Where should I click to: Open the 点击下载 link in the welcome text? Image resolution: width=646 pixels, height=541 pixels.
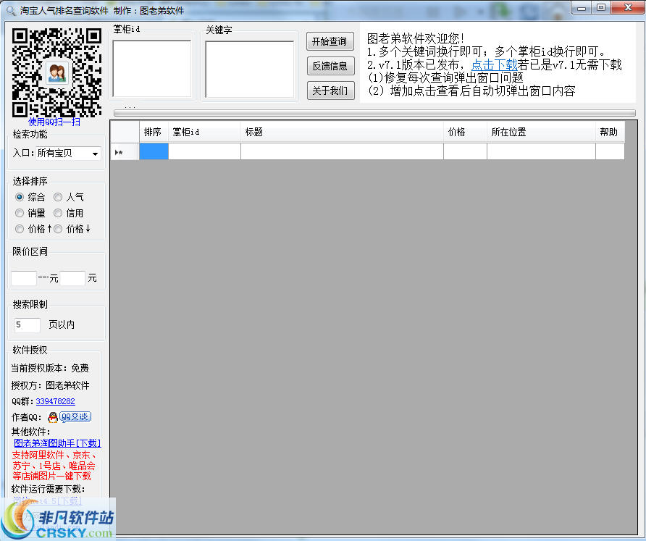pyautogui.click(x=494, y=64)
